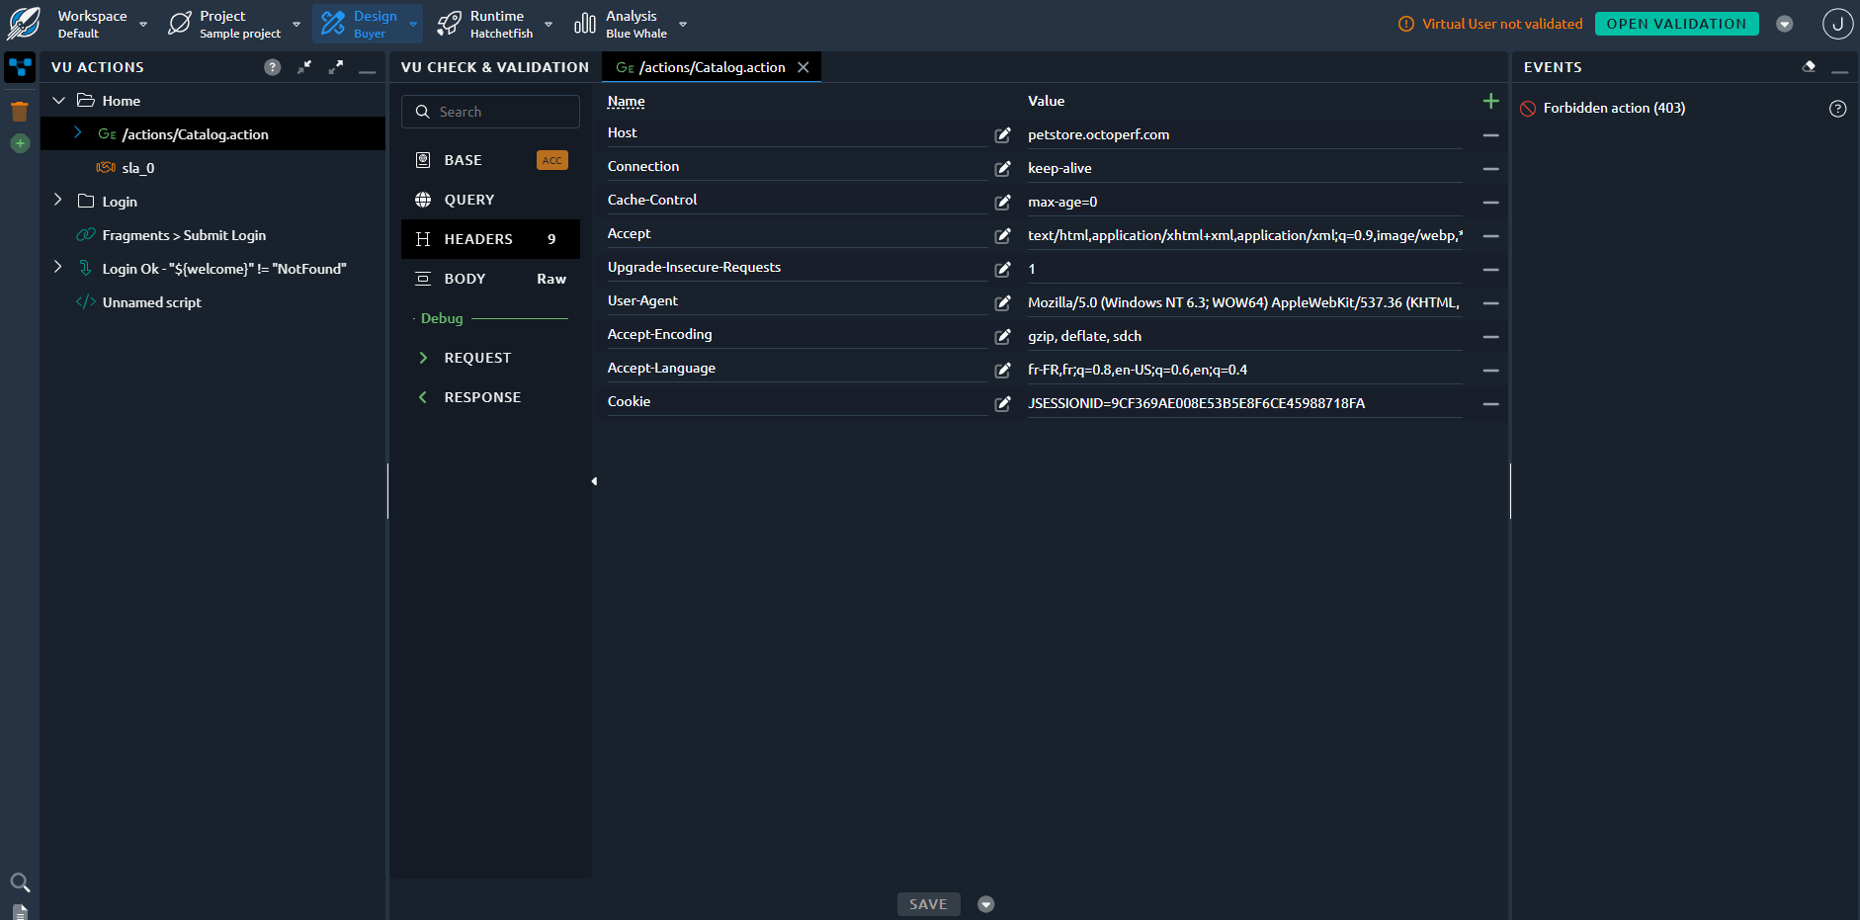Click the help question mark in VU Actions
Viewport: 1860px width, 920px height.
[x=272, y=67]
